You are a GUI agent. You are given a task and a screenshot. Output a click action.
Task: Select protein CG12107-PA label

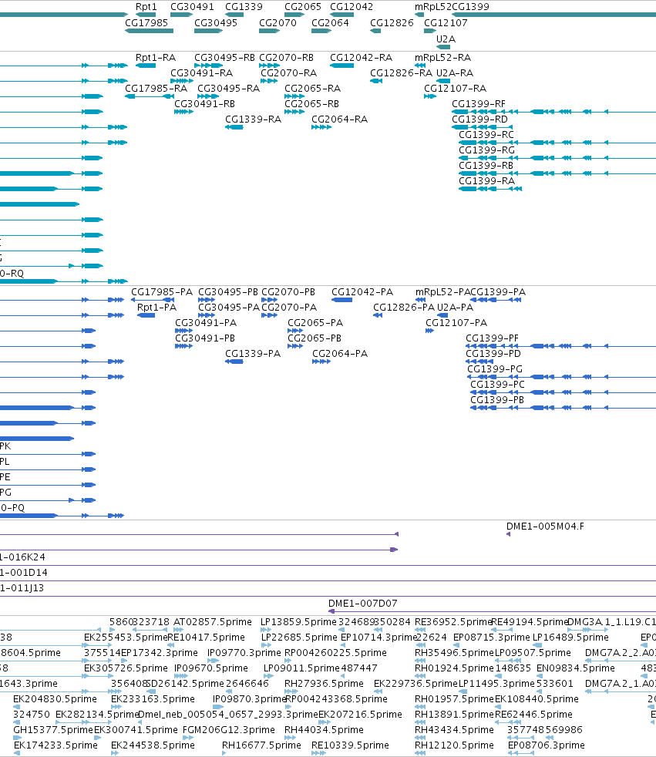click(x=456, y=323)
